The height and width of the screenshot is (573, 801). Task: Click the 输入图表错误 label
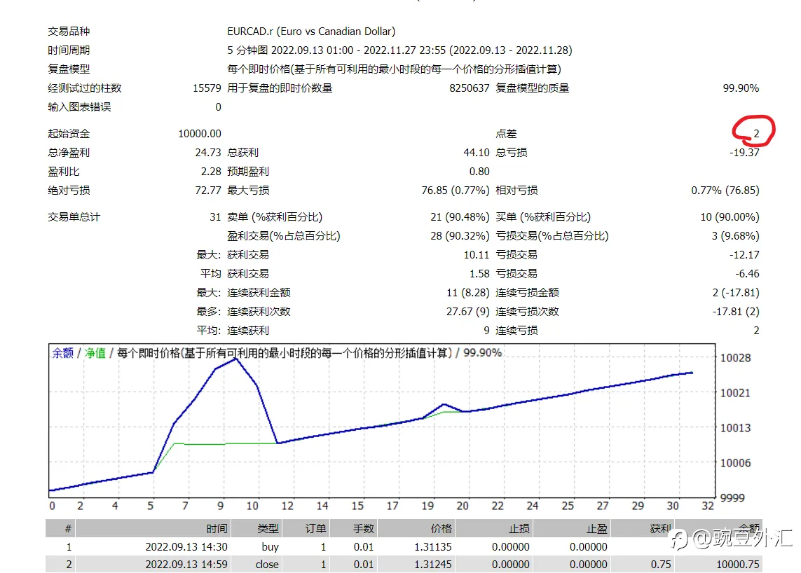pos(79,106)
